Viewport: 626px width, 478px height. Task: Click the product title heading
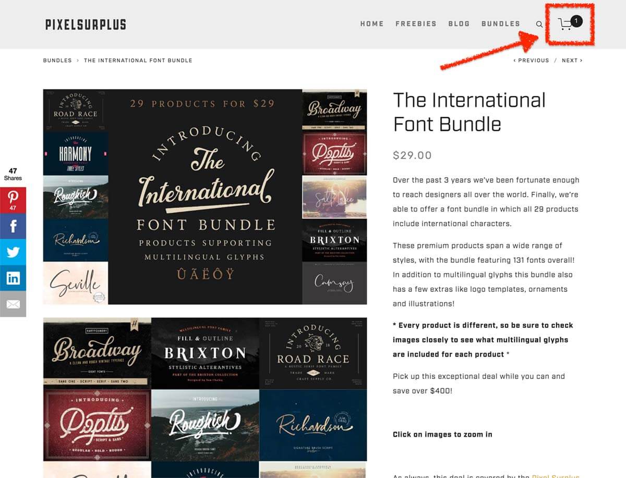(x=469, y=112)
